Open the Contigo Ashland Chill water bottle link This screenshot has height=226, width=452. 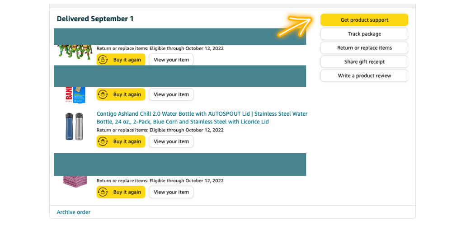click(202, 118)
